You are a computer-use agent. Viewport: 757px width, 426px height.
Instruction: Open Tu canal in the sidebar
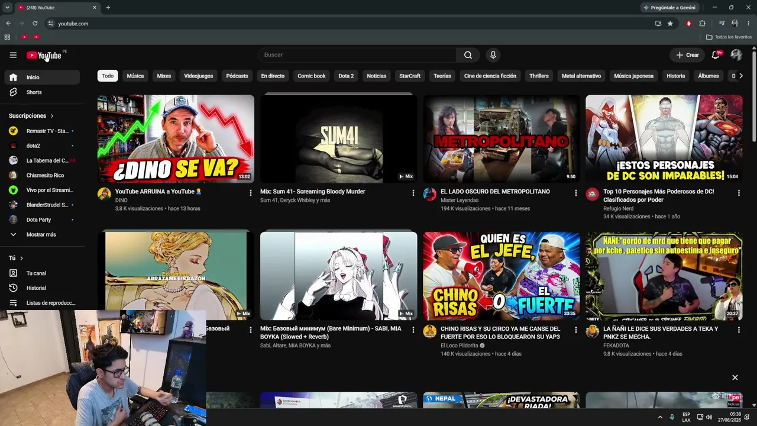point(42,273)
